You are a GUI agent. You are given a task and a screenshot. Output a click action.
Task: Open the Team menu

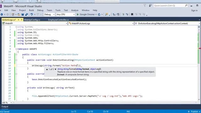coord(49,10)
